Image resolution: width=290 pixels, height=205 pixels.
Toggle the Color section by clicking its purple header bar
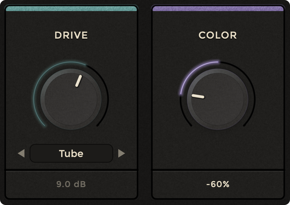click(x=218, y=8)
